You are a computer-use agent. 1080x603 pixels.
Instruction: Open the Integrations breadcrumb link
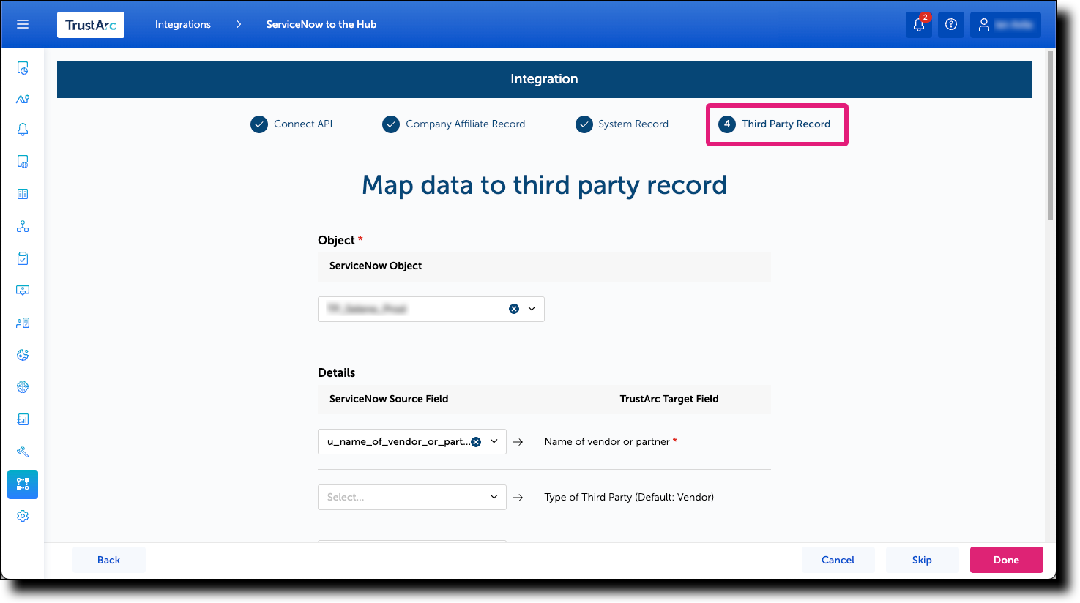tap(182, 24)
